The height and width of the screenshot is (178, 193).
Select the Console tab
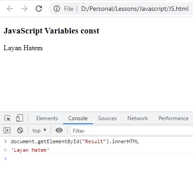[78, 118]
